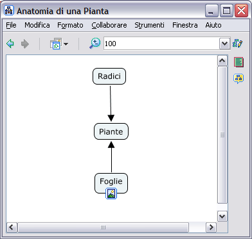Select the Piante concept node
This screenshot has height=239, width=252.
[x=111, y=131]
